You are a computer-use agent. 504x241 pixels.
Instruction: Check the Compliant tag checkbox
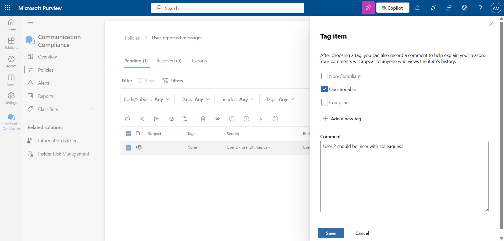tap(324, 102)
